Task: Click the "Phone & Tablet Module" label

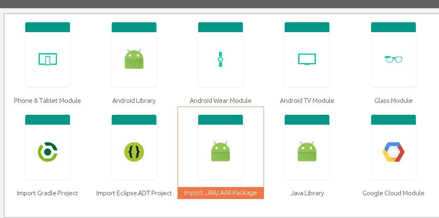Action: [48, 101]
